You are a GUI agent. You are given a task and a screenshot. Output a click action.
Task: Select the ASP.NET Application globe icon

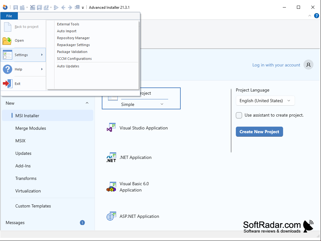(x=111, y=216)
